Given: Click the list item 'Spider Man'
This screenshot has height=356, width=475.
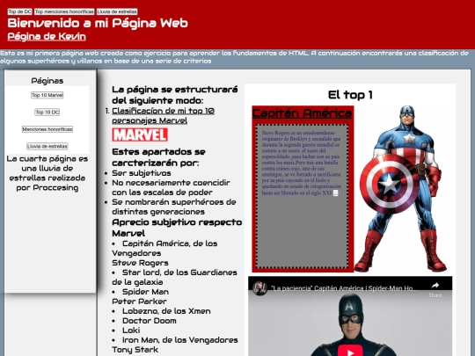Looking at the screenshot, I should [145, 292].
